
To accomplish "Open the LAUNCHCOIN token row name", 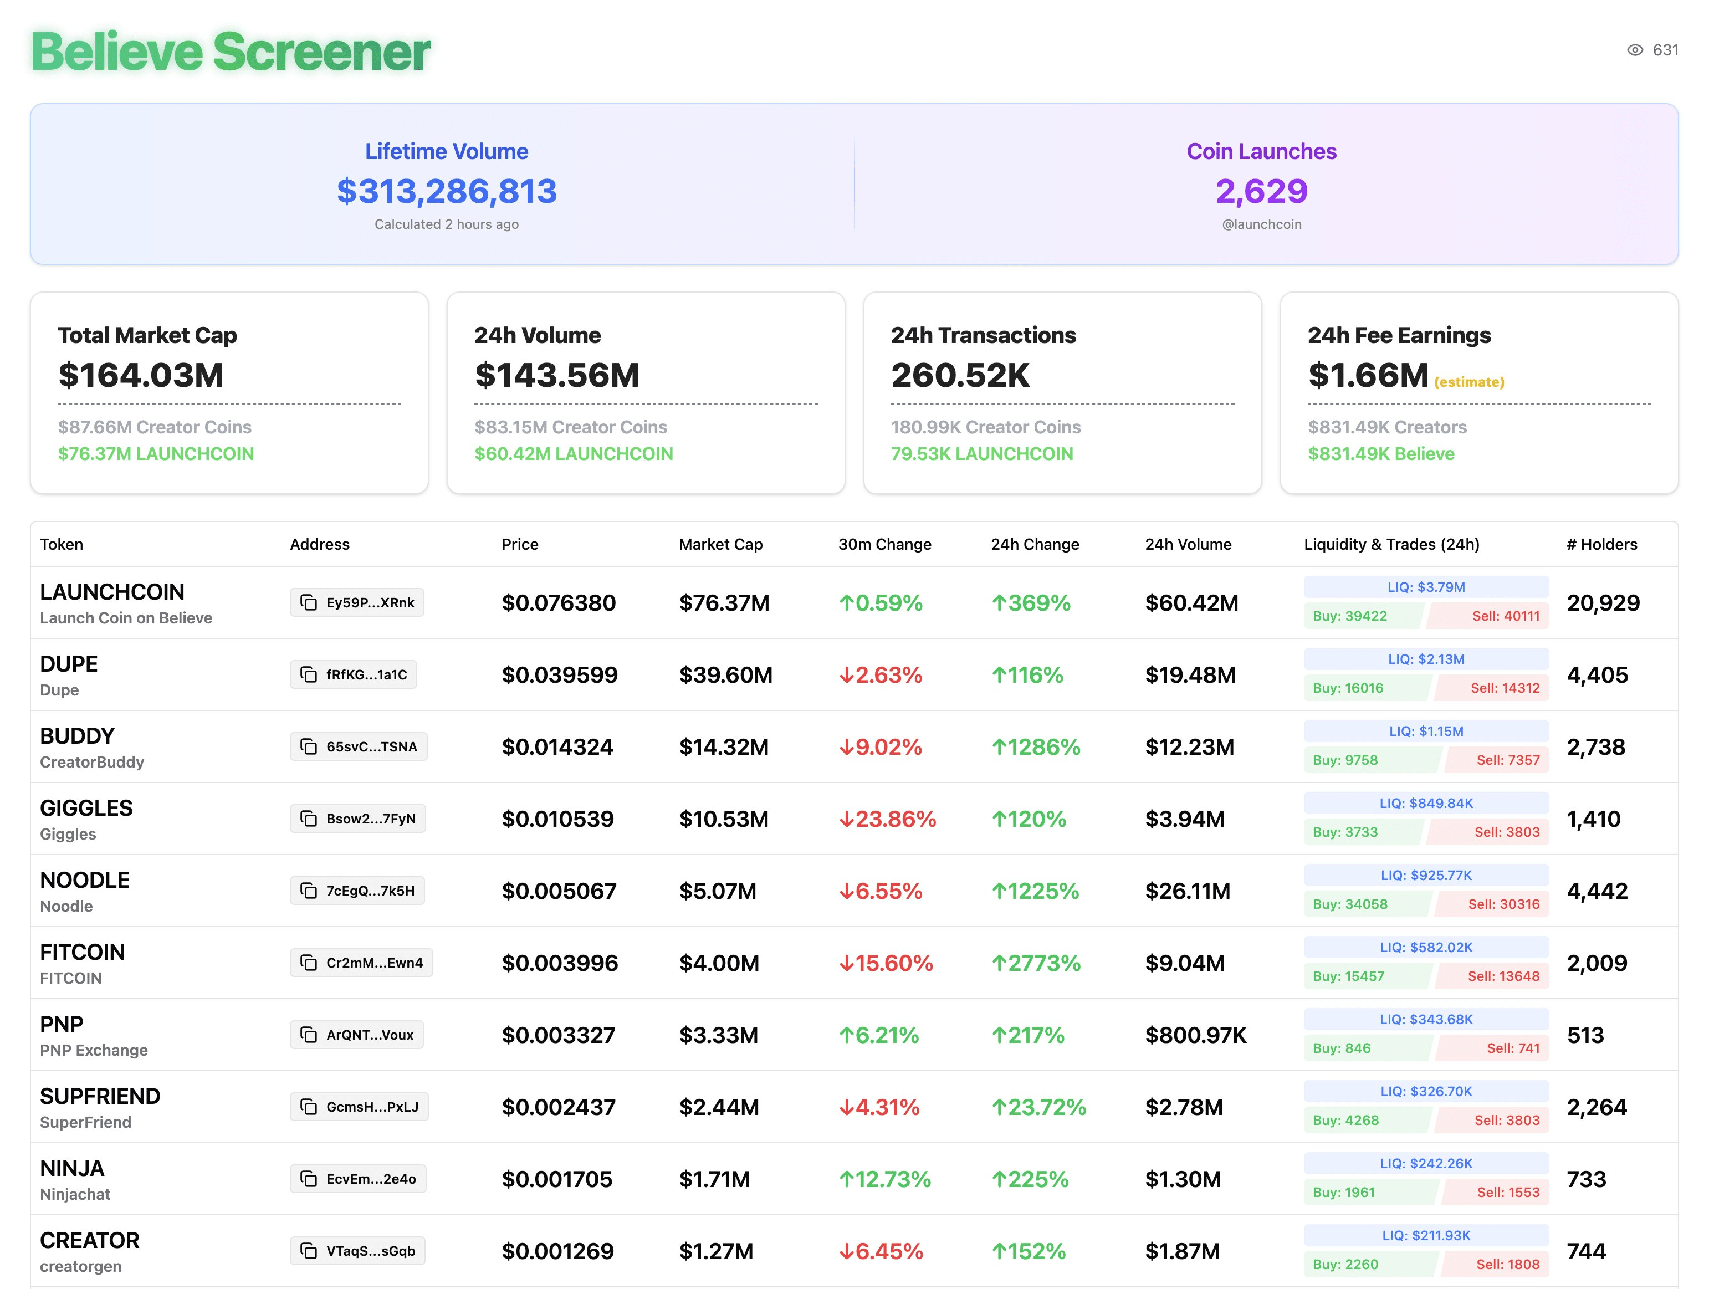I will click(x=112, y=592).
